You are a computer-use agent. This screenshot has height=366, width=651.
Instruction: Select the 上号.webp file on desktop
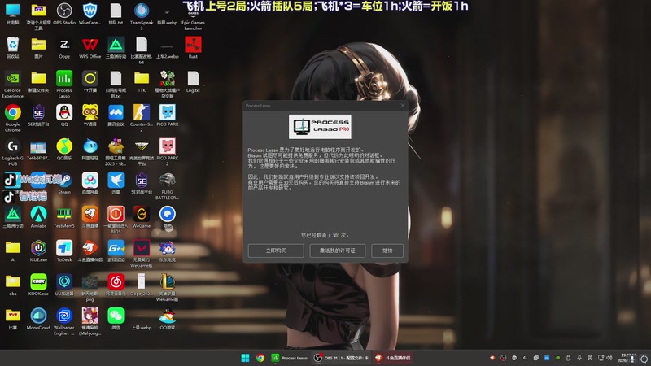(x=141, y=328)
